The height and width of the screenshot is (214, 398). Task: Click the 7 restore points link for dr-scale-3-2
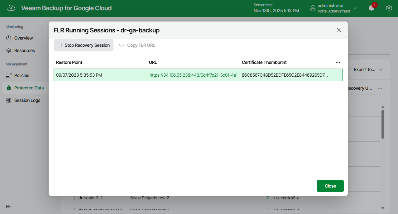pos(267,198)
